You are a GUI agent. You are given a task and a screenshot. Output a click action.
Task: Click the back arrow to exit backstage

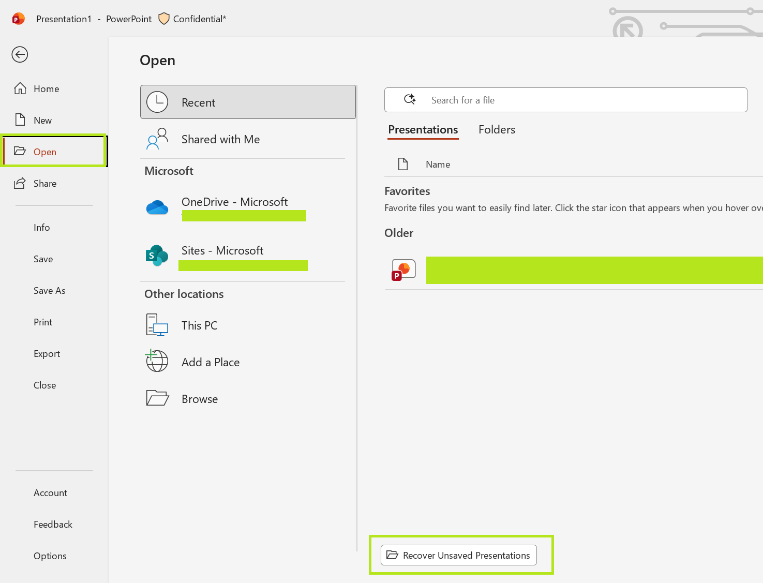coord(20,54)
